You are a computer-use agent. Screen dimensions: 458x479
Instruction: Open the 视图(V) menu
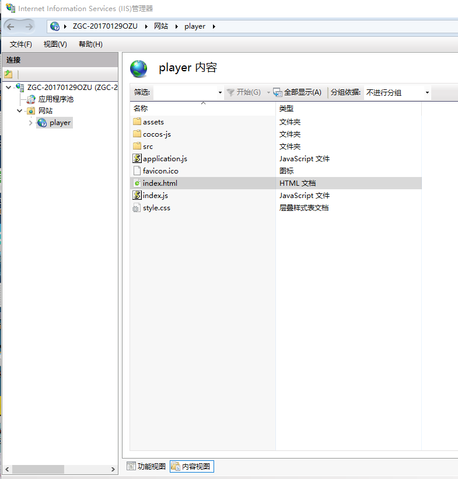pyautogui.click(x=55, y=44)
